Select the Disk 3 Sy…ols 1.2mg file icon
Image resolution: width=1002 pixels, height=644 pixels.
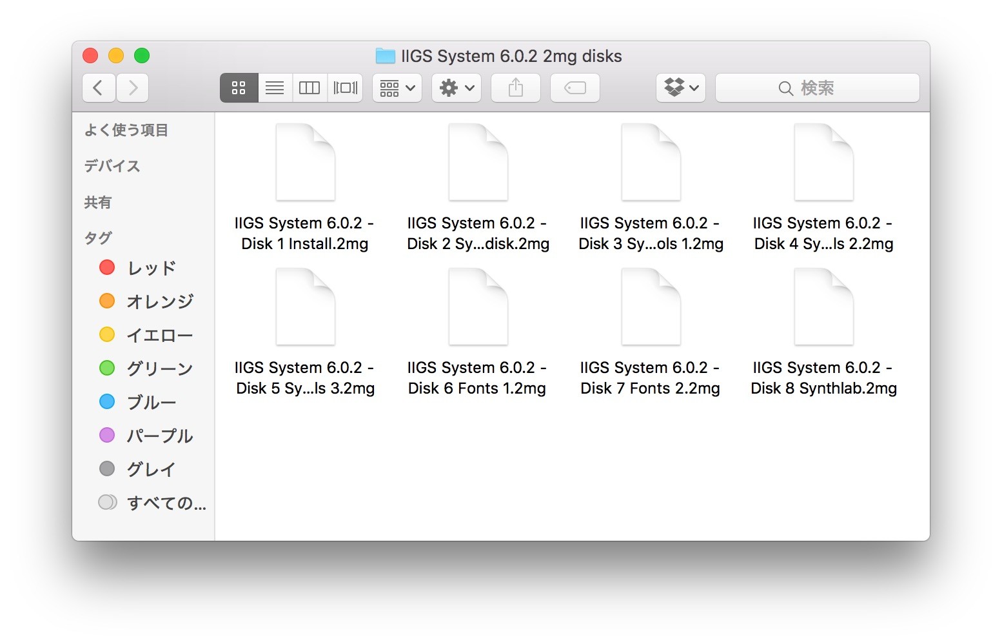coord(651,162)
